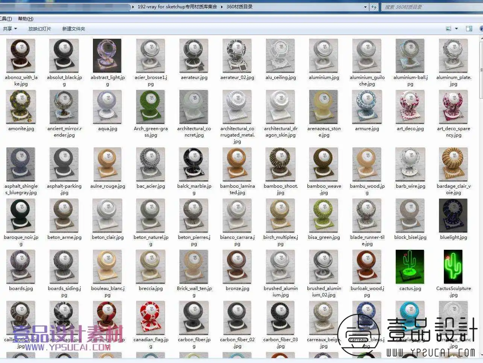
Task: Select arenazeus_stone.jpg thumbnail
Action: tap(324, 107)
